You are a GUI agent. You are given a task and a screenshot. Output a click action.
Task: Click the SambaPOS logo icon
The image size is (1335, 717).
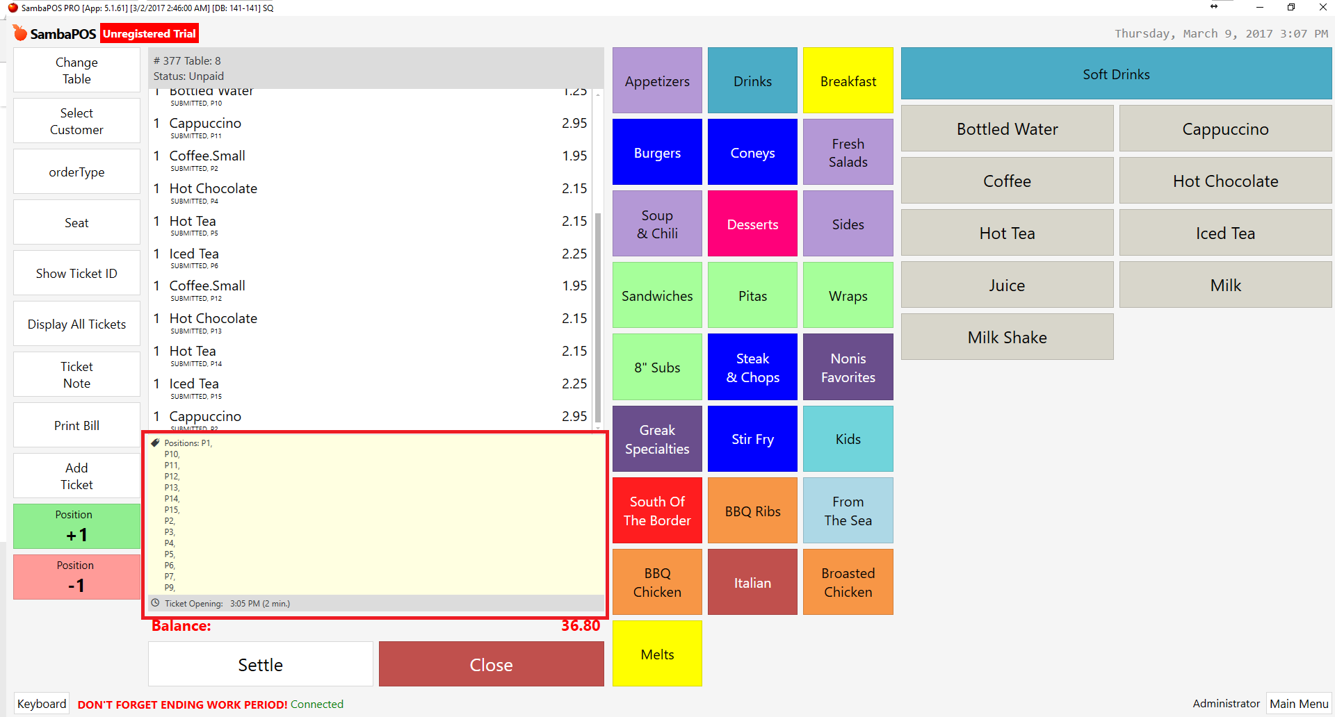[20, 33]
